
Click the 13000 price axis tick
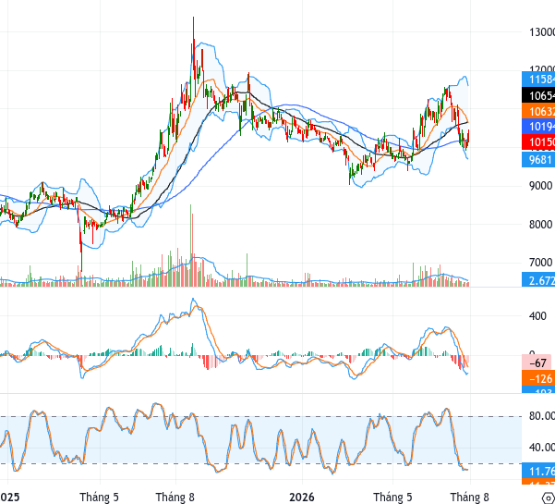click(542, 32)
